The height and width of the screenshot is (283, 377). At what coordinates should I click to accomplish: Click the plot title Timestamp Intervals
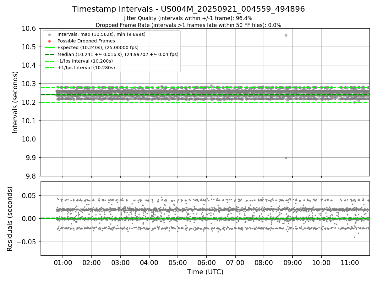(x=188, y=9)
